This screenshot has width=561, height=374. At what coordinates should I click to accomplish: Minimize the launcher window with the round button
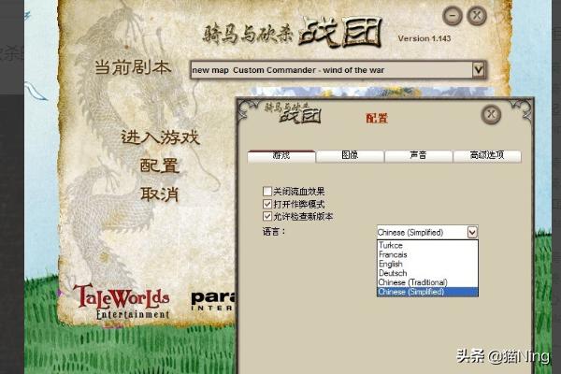(453, 16)
